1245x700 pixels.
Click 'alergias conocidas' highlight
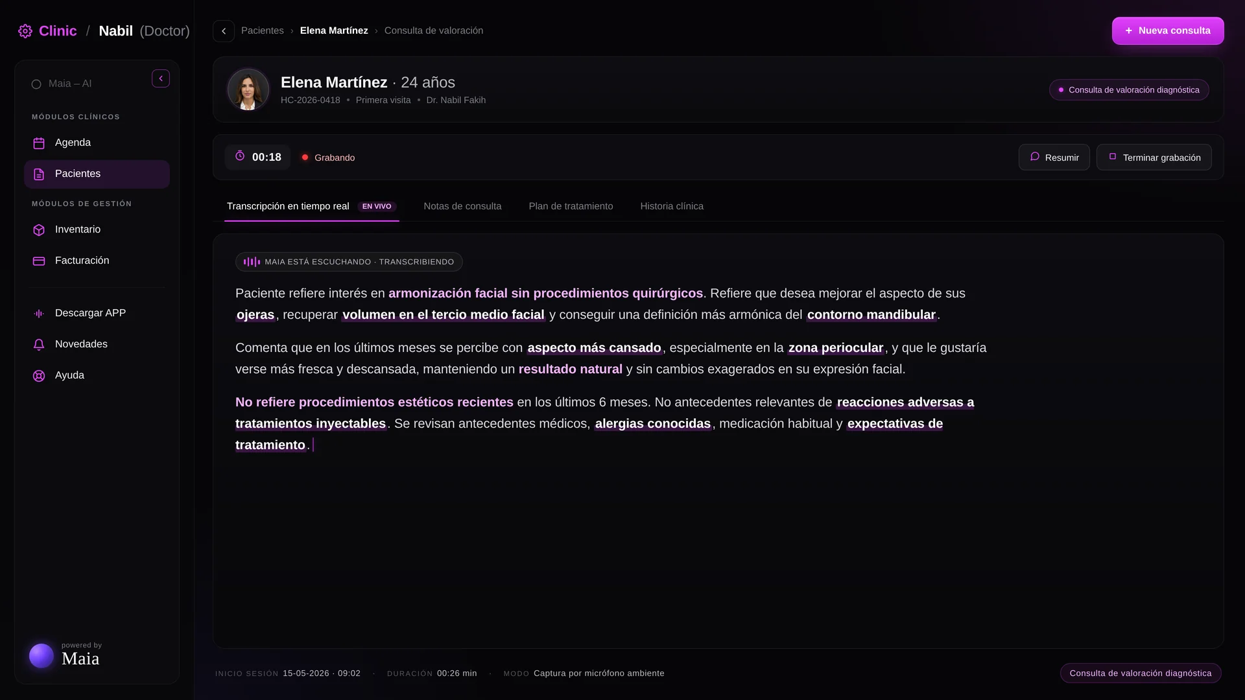click(x=653, y=424)
